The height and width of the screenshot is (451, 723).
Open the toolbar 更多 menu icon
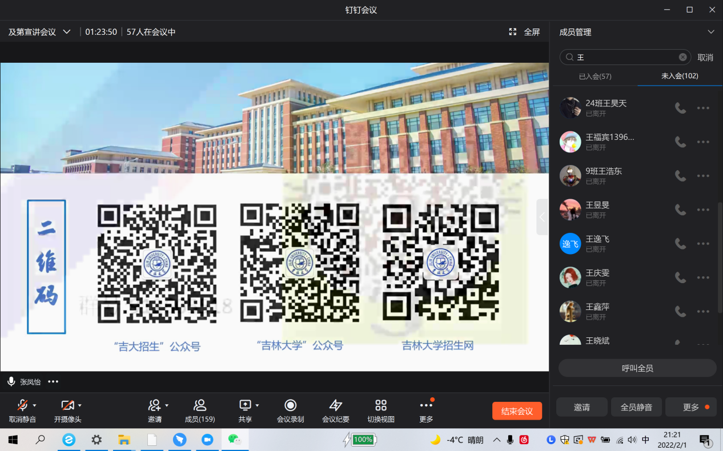point(426,405)
